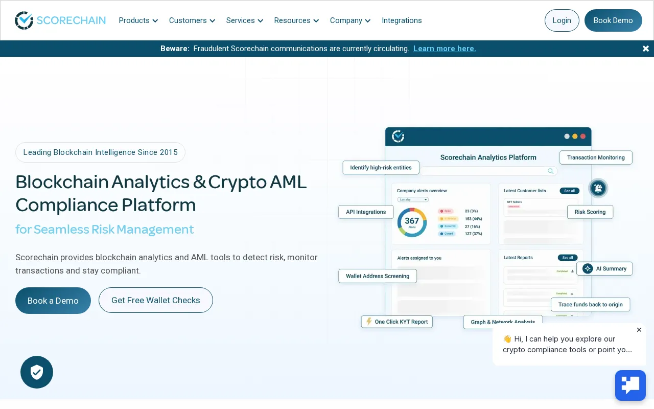Viewport: 654px width, 409px height.
Task: Click the Transaction Monitoring label
Action: pyautogui.click(x=596, y=157)
